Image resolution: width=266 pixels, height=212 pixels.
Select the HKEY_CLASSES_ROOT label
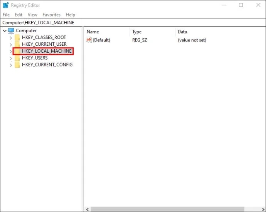coord(44,37)
